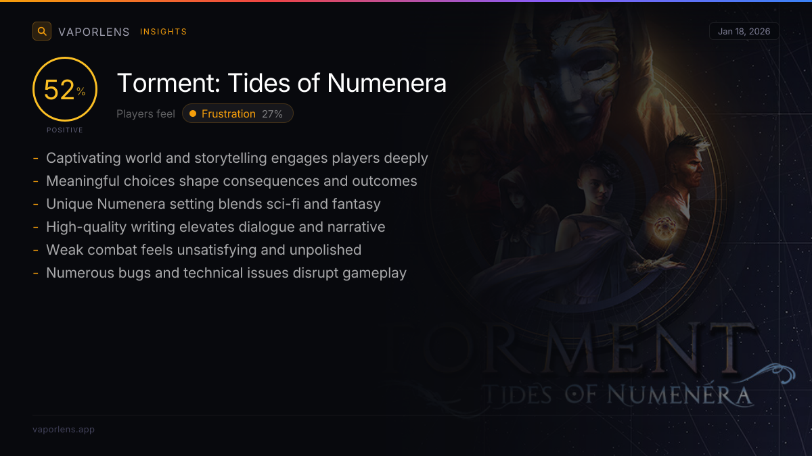Image resolution: width=812 pixels, height=456 pixels.
Task: Select the 'Captivating world and storytelling' insight
Action: tap(237, 158)
